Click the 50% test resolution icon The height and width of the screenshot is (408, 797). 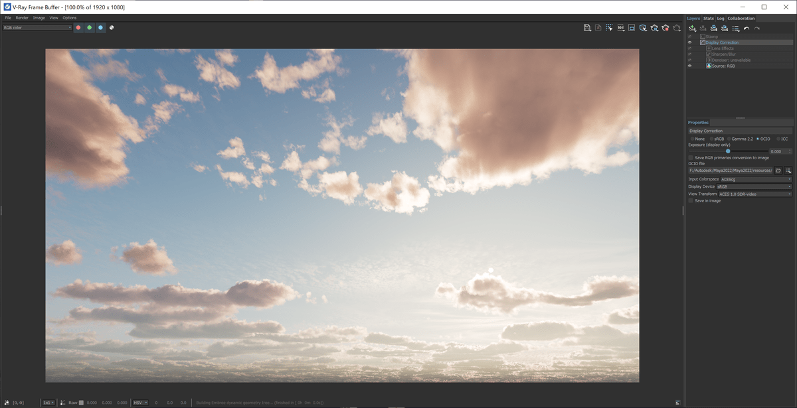click(620, 28)
